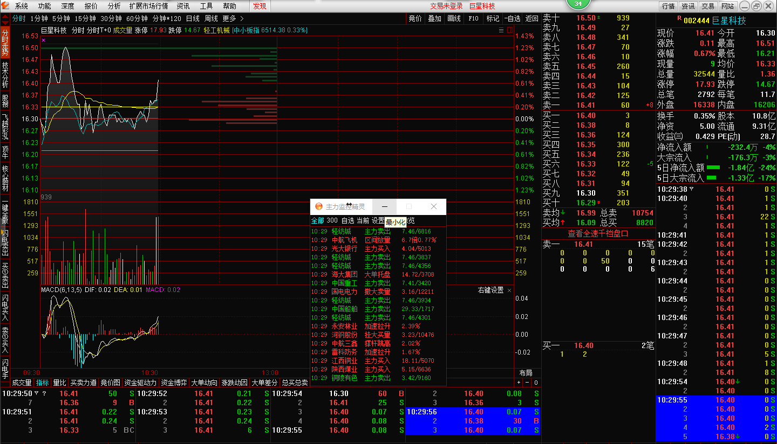This screenshot has height=444, width=777.
Task: Click the app logo icon at top-left
Action: coord(5,6)
